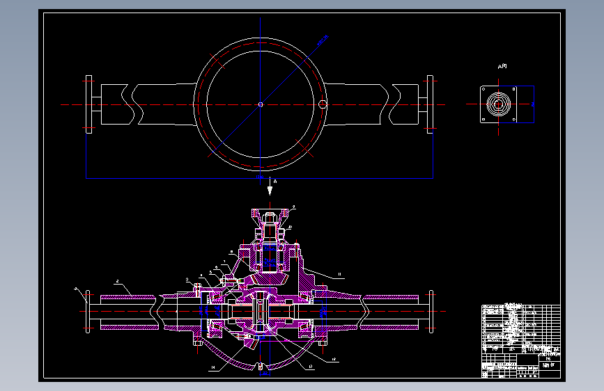Pick part callout number 11 beside the housing
The width and height of the screenshot is (604, 391).
(x=339, y=274)
